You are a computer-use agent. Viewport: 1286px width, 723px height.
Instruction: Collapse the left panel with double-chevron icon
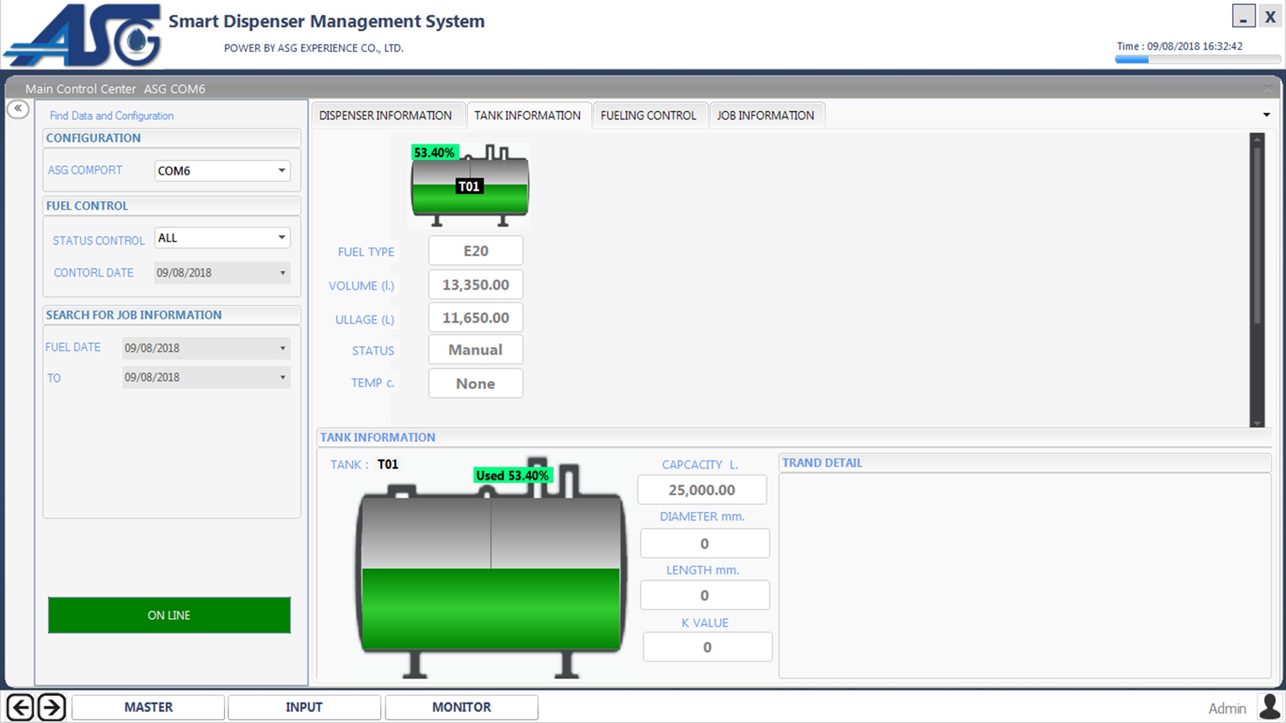[19, 109]
